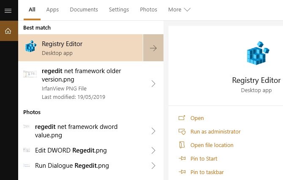Screen dimensions: 283x180
Task: Click thumbnail of regedit net framework dword value.png
Action: 27,126
